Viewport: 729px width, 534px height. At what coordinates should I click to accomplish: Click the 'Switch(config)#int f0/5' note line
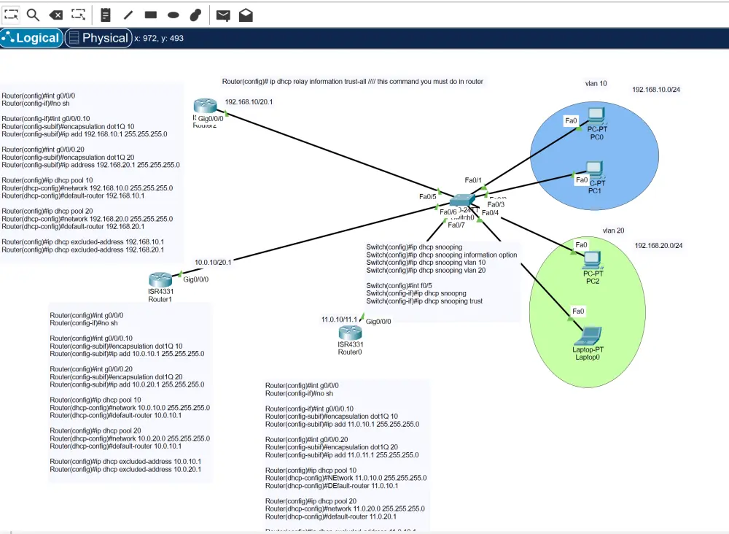click(399, 286)
